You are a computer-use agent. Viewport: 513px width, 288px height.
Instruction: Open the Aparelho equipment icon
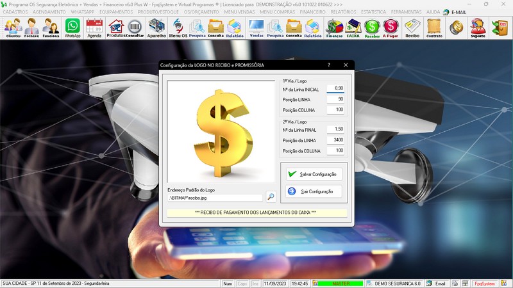point(156,28)
